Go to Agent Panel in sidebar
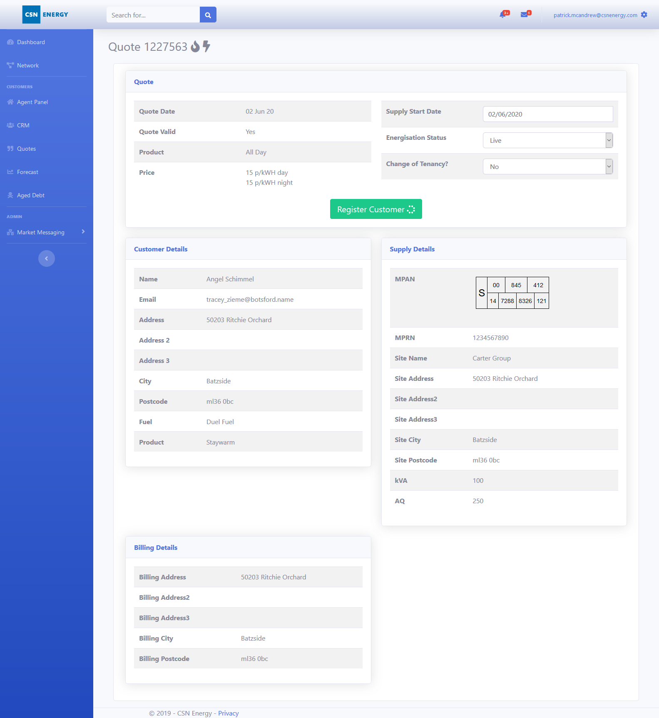659x718 pixels. point(32,102)
